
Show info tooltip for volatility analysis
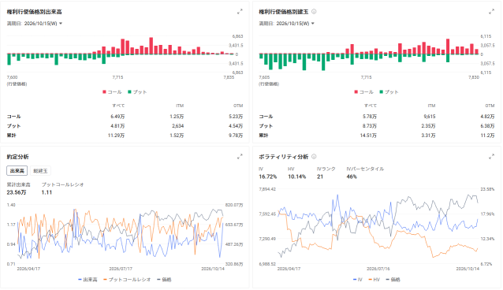314,157
